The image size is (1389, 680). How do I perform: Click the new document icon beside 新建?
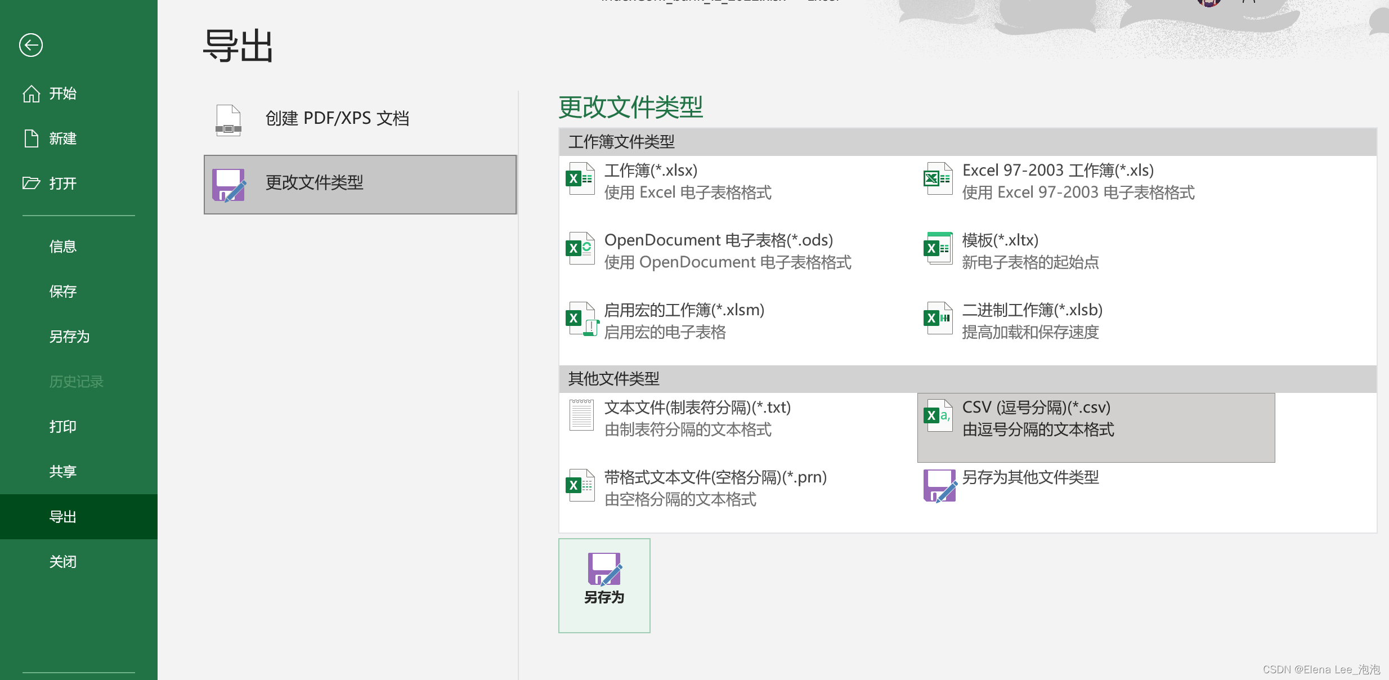32,138
